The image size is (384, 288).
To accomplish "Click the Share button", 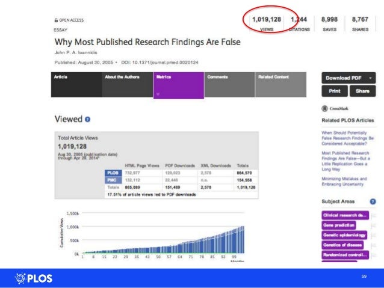I will [x=362, y=91].
